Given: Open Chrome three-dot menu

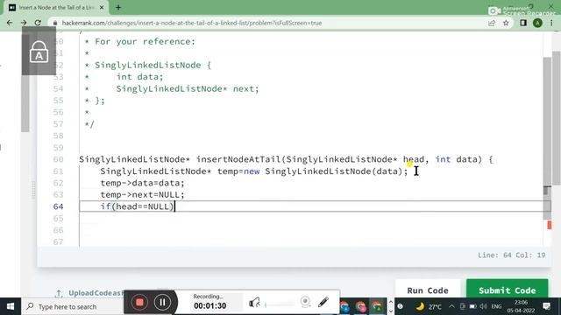Looking at the screenshot, I should 551,23.
